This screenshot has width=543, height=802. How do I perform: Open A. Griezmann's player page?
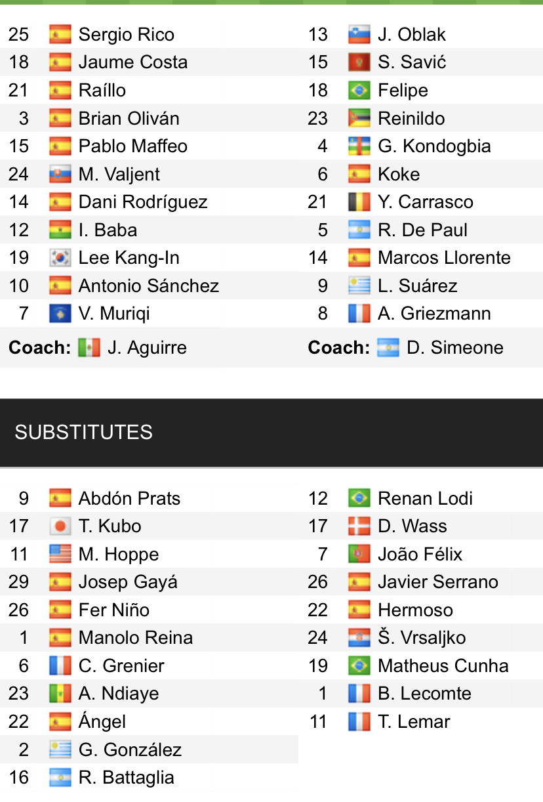click(434, 314)
